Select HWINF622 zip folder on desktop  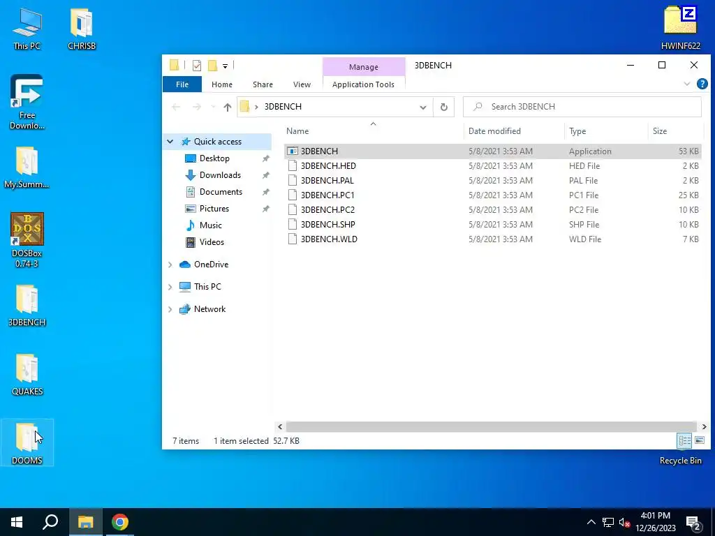[680, 28]
